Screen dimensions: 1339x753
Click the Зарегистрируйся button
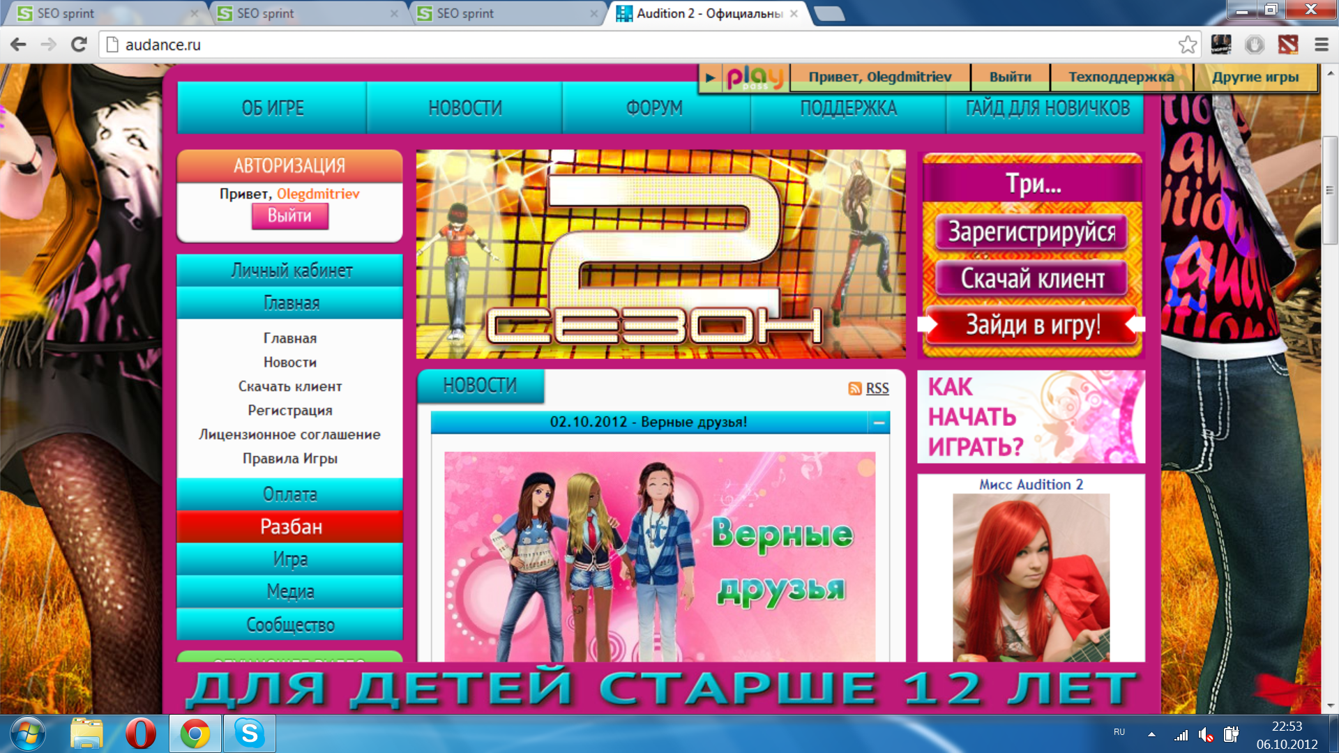pos(1031,232)
